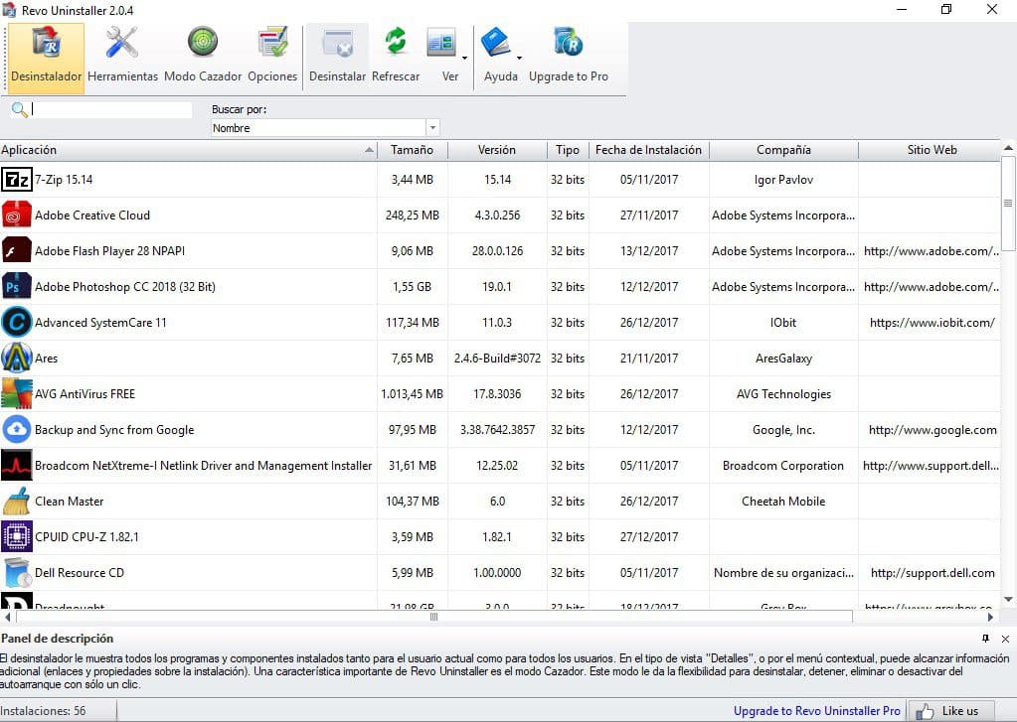This screenshot has width=1017, height=722.
Task: Select the Broadcom NetXtreme driver icon
Action: point(16,466)
